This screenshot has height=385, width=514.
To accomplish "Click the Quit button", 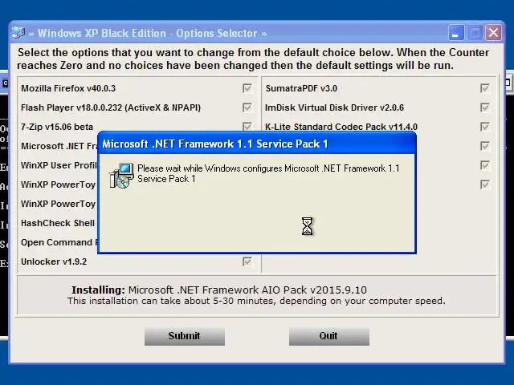I will 329,336.
